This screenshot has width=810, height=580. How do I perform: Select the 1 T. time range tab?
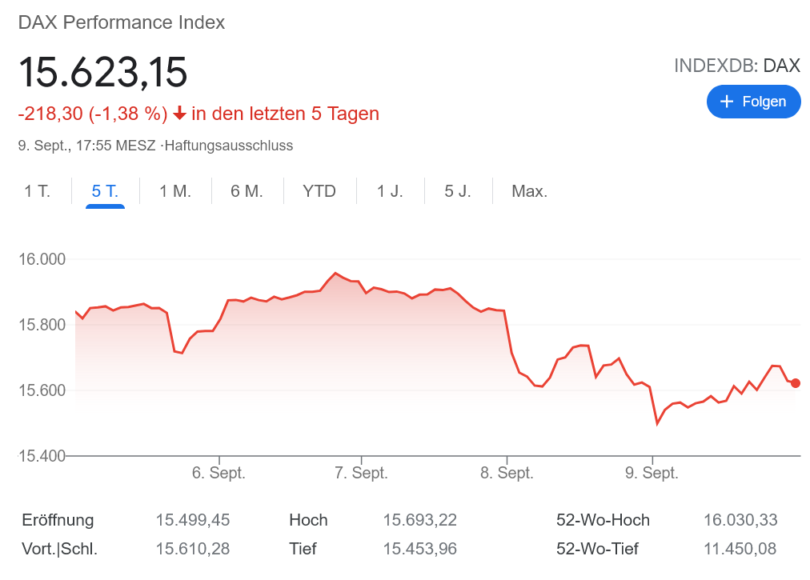tap(38, 191)
